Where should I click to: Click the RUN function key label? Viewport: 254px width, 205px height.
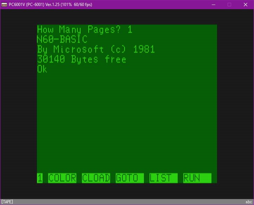pyautogui.click(x=197, y=178)
